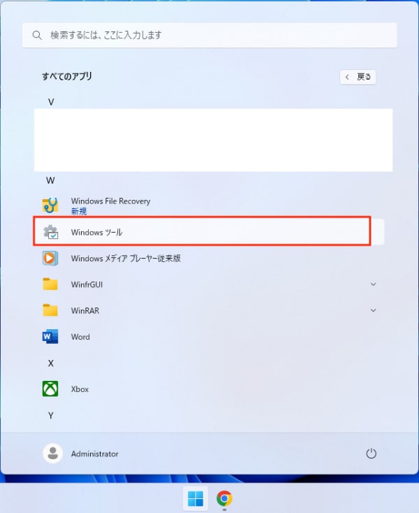Viewport: 419px width, 513px height.
Task: Click the Windows File Recovery label
Action: (111, 201)
